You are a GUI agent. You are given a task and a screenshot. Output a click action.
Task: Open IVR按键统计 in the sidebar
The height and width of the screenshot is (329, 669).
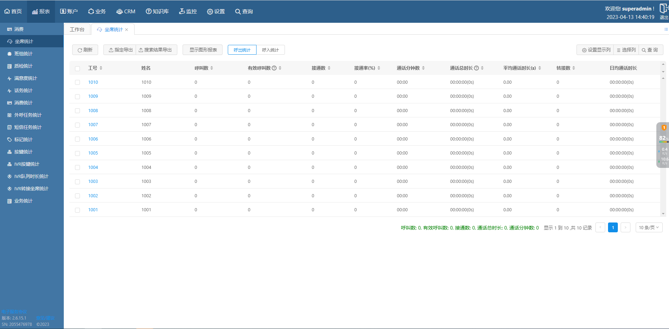point(32,164)
